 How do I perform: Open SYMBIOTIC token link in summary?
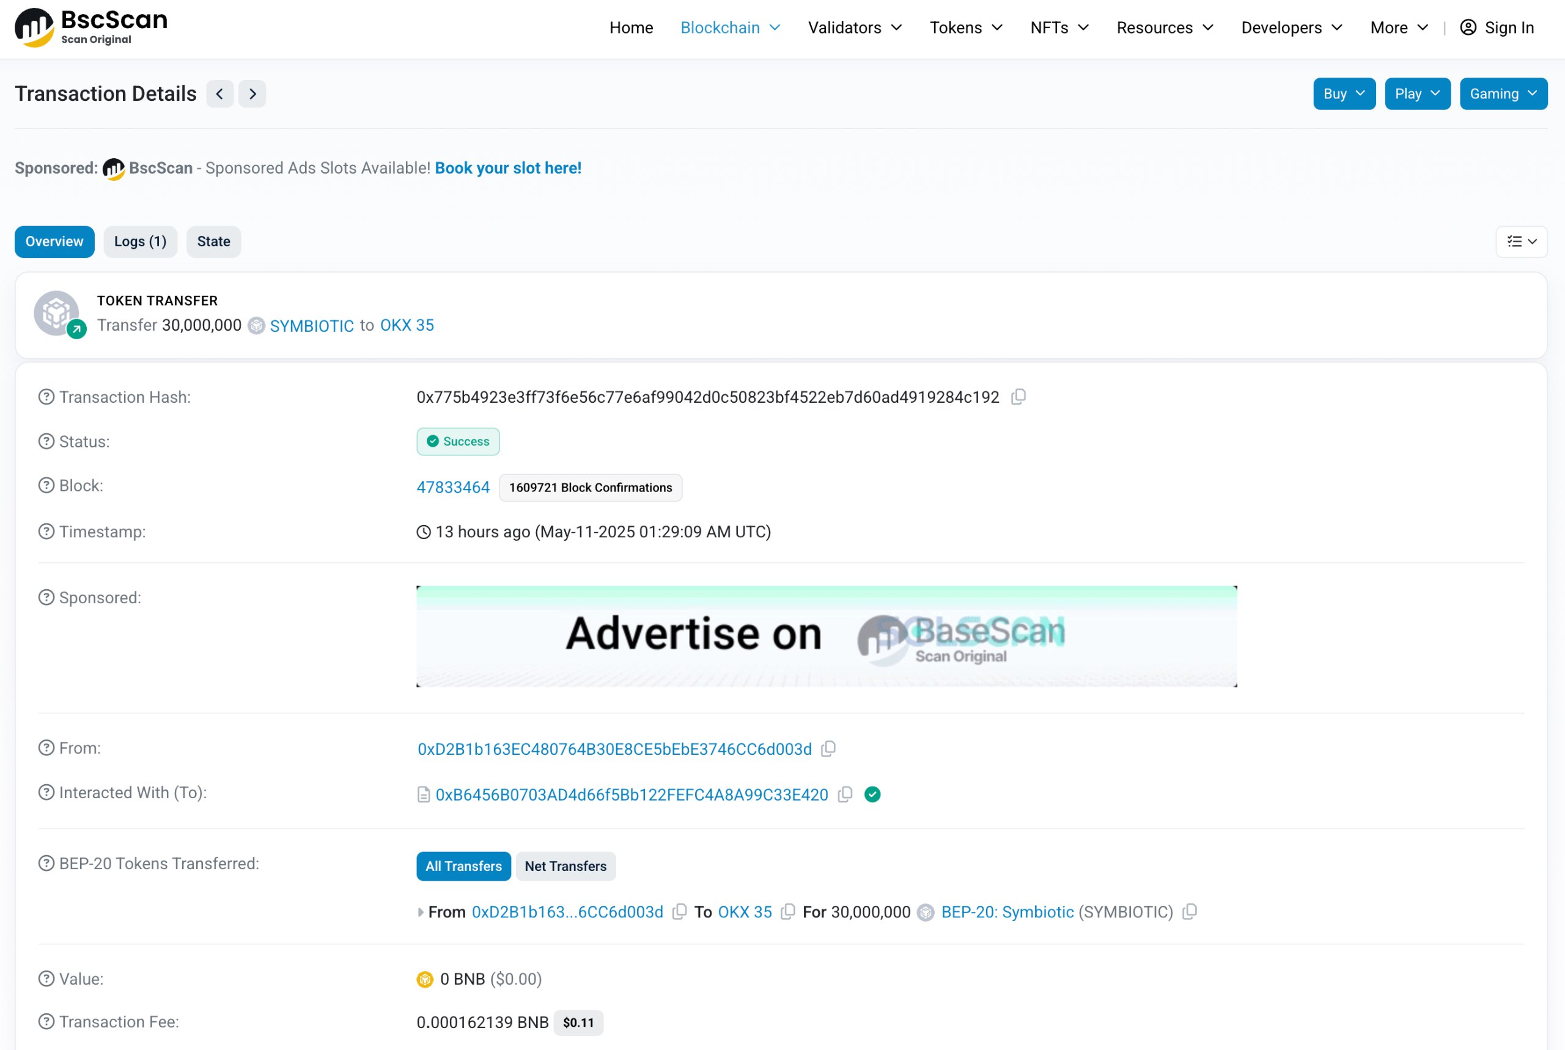pos(312,326)
